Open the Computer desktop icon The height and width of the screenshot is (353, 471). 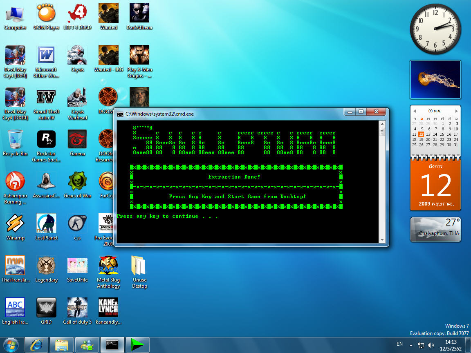point(15,18)
